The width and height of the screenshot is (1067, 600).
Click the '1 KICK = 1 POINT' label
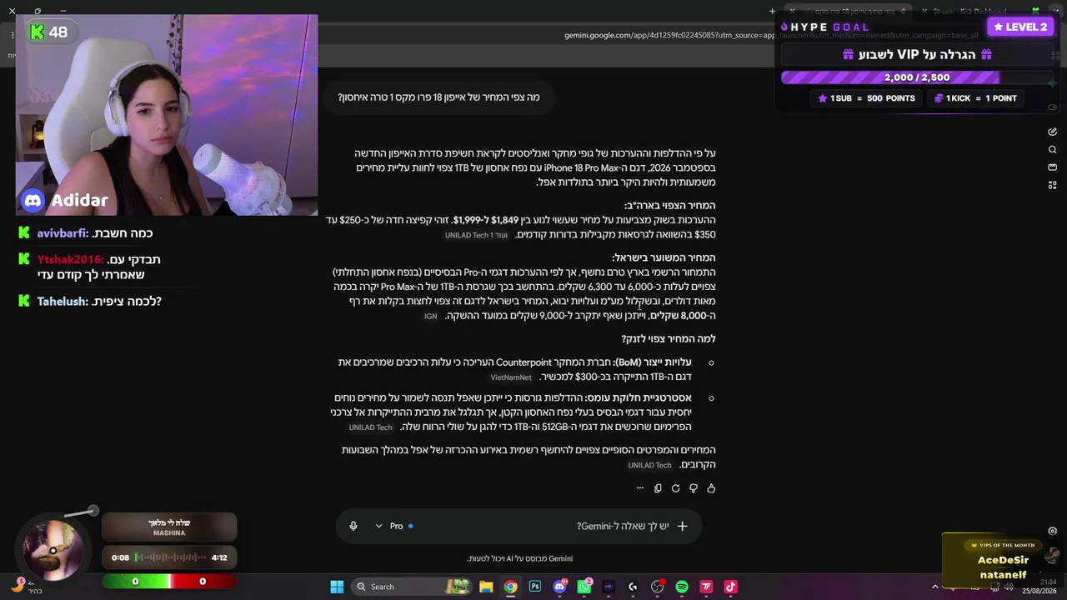click(975, 98)
